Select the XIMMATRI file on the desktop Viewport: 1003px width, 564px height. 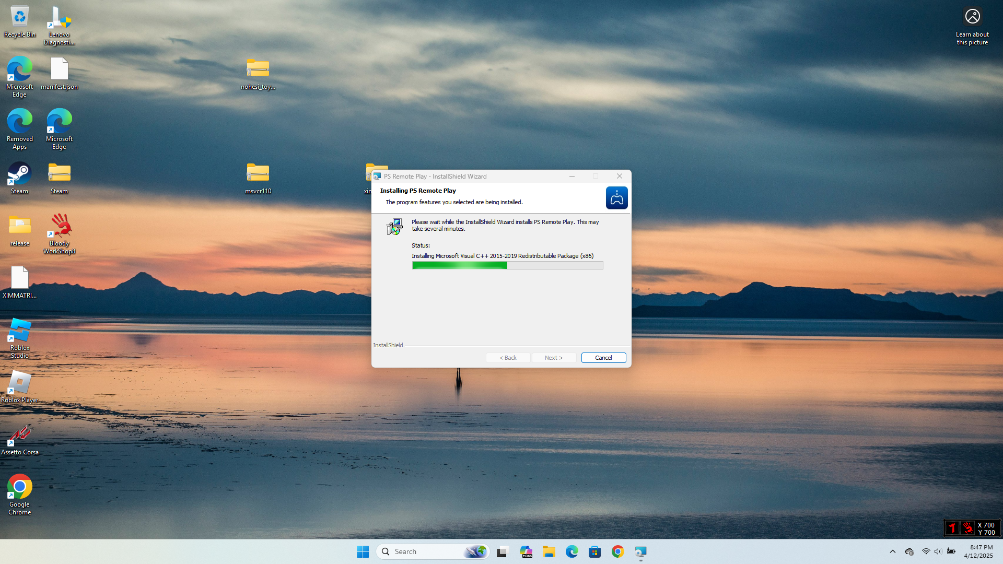pyautogui.click(x=20, y=283)
